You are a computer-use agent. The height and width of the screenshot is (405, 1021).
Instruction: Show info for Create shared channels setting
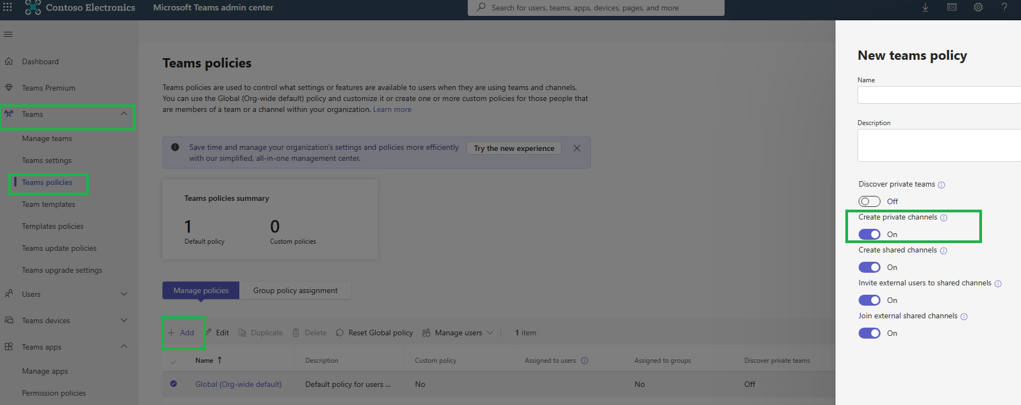tap(944, 251)
